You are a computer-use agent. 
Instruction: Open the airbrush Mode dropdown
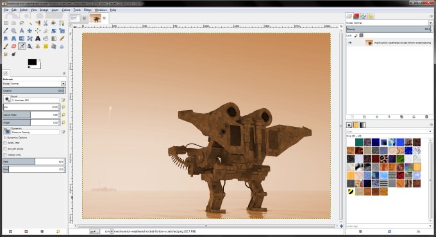(x=34, y=84)
